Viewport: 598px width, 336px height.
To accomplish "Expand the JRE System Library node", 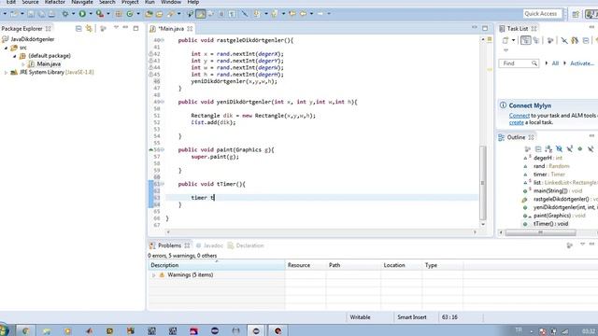I will point(6,73).
